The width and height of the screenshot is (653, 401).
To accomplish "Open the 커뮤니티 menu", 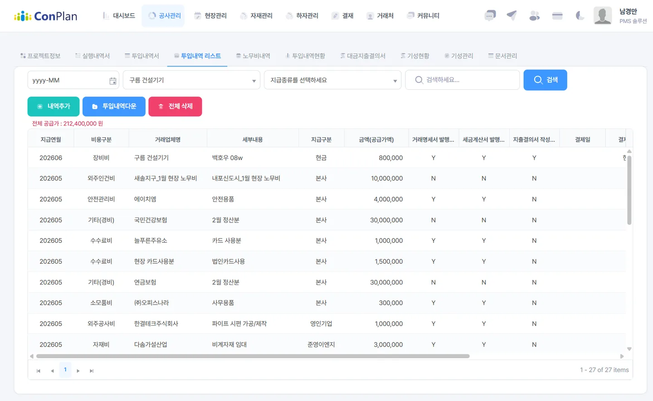I will coord(423,16).
